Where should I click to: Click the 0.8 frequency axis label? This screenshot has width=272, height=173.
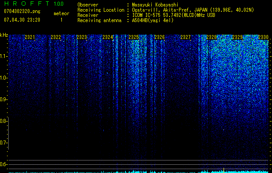tap(3, 121)
